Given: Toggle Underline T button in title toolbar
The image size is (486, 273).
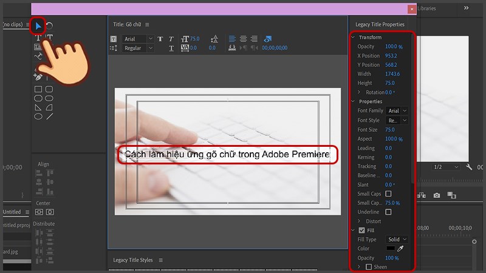Looking at the screenshot, I should [171, 49].
